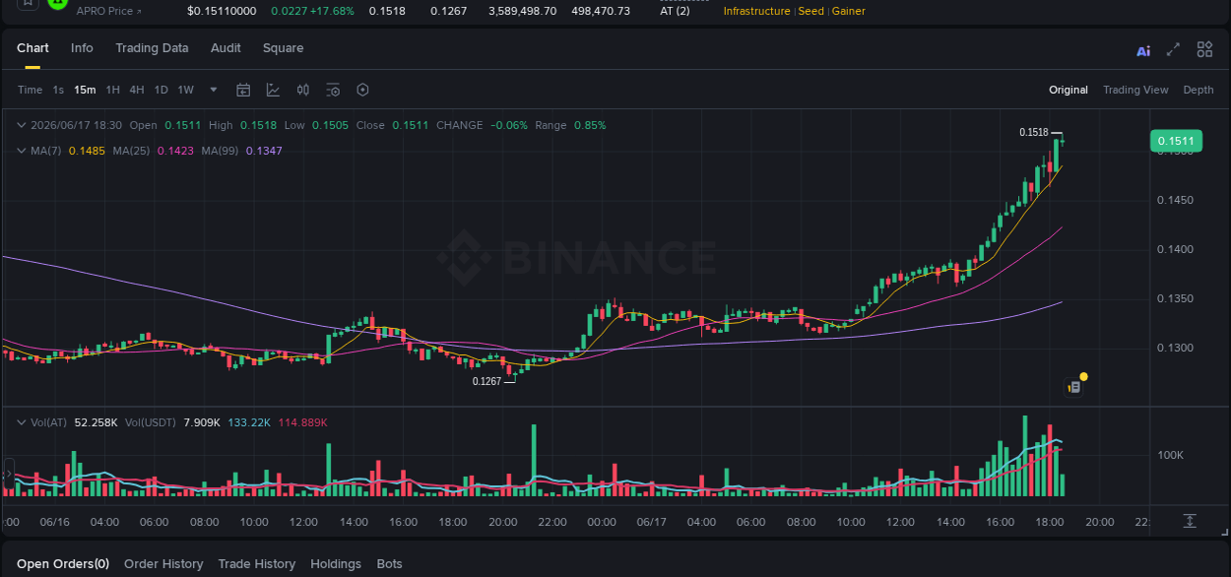Open chart display settings list icon

click(x=333, y=90)
